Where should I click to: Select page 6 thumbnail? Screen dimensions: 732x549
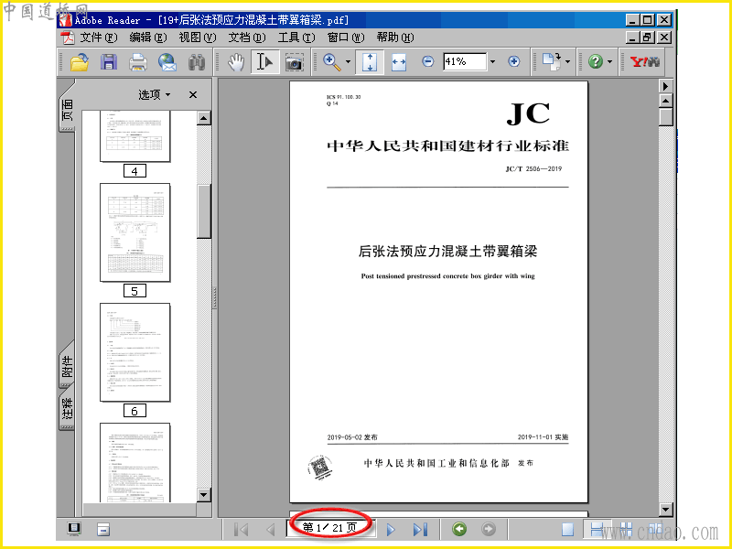pos(135,352)
